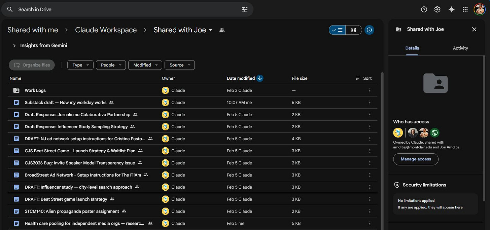This screenshot has height=230, width=490.
Task: Click the '10:07 AM me' modified date
Action: 239,103
